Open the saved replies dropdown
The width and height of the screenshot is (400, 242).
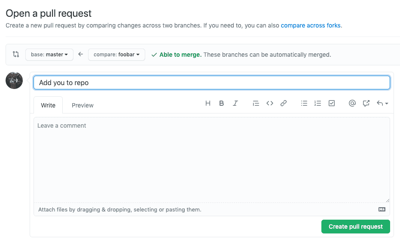(382, 103)
